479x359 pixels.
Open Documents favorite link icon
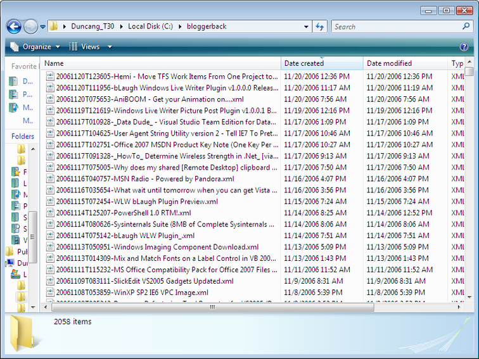click(x=13, y=81)
